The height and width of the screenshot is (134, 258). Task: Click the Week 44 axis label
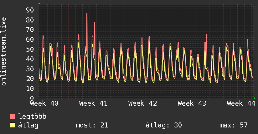241,103
